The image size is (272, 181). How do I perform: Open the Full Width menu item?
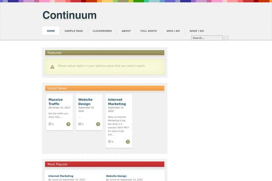click(149, 31)
